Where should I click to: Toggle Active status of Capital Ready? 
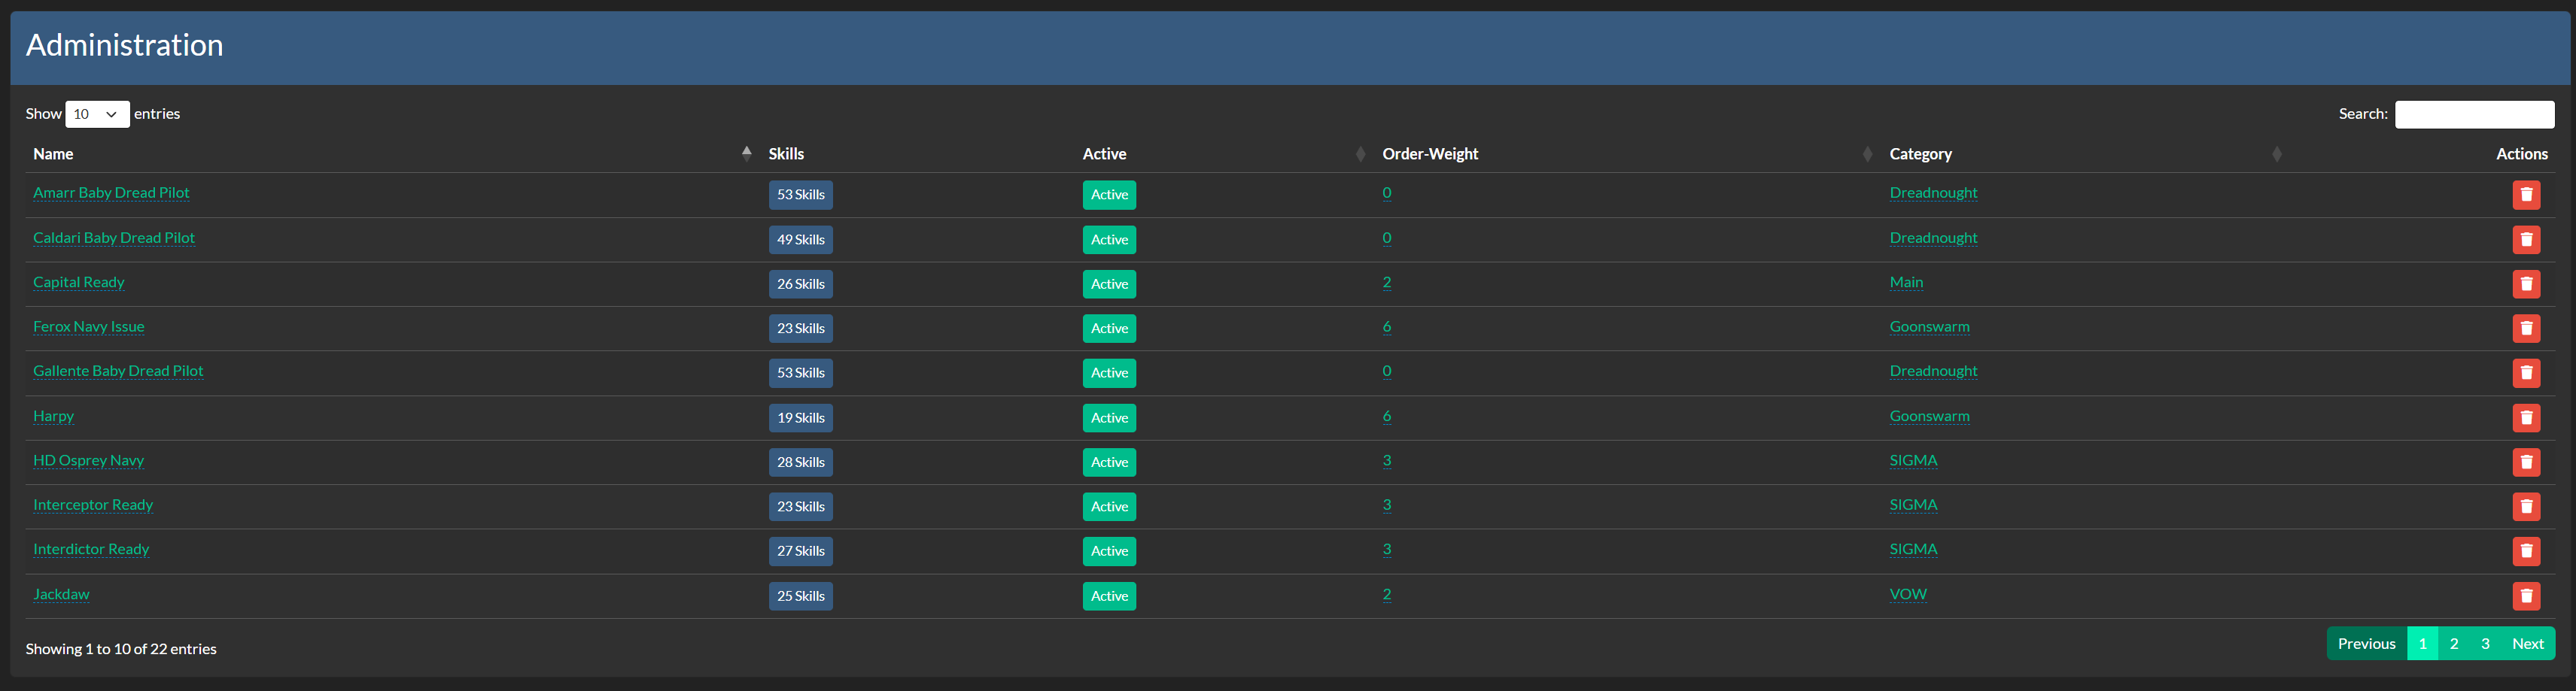(x=1108, y=284)
